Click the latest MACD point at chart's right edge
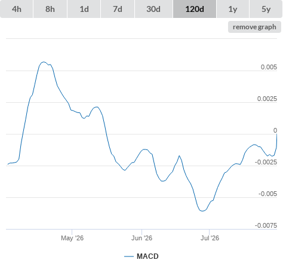 (x=276, y=135)
